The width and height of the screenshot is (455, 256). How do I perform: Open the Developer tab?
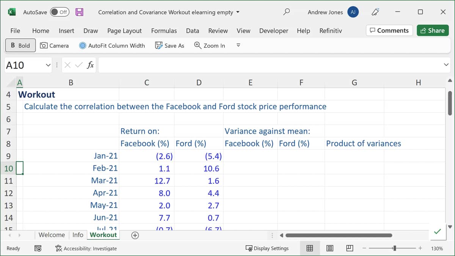click(274, 31)
